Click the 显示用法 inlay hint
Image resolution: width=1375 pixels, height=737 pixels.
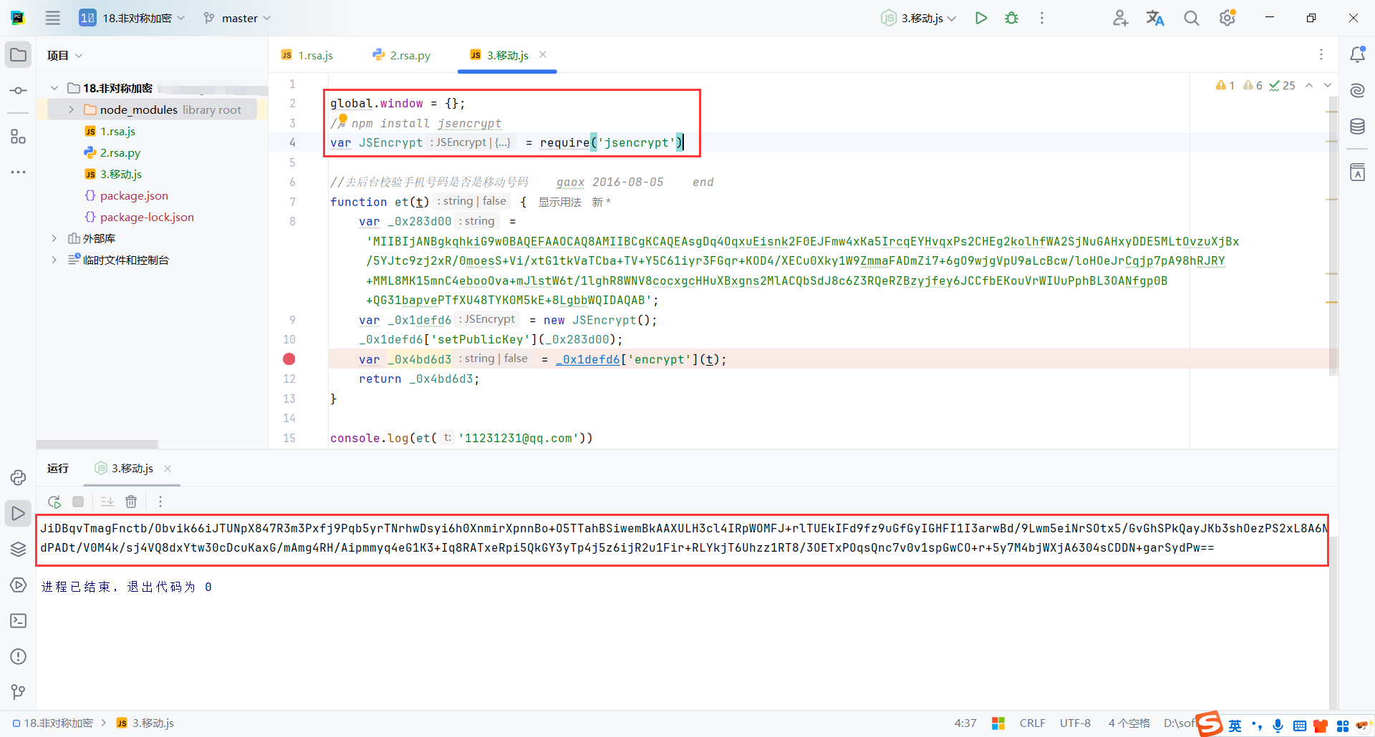tap(560, 202)
